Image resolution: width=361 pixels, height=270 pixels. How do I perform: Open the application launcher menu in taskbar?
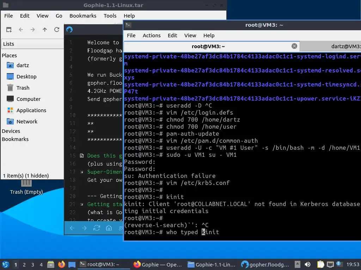pyautogui.click(x=6, y=264)
